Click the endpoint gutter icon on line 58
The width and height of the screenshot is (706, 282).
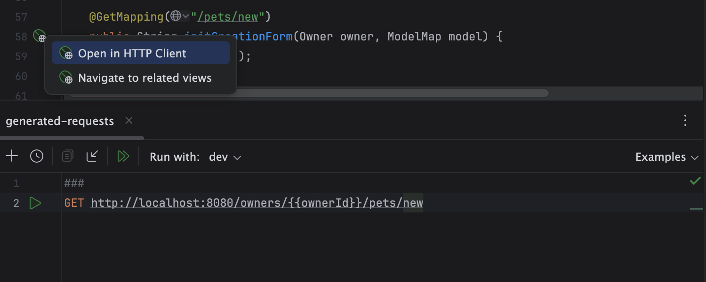[x=39, y=36]
